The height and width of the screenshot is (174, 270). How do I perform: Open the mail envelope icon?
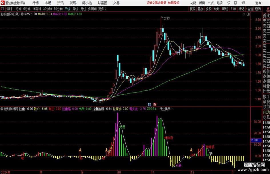(x=243, y=3)
